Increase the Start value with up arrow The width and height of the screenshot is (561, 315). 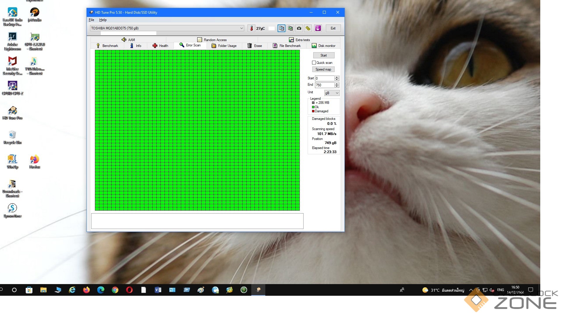[x=337, y=77]
